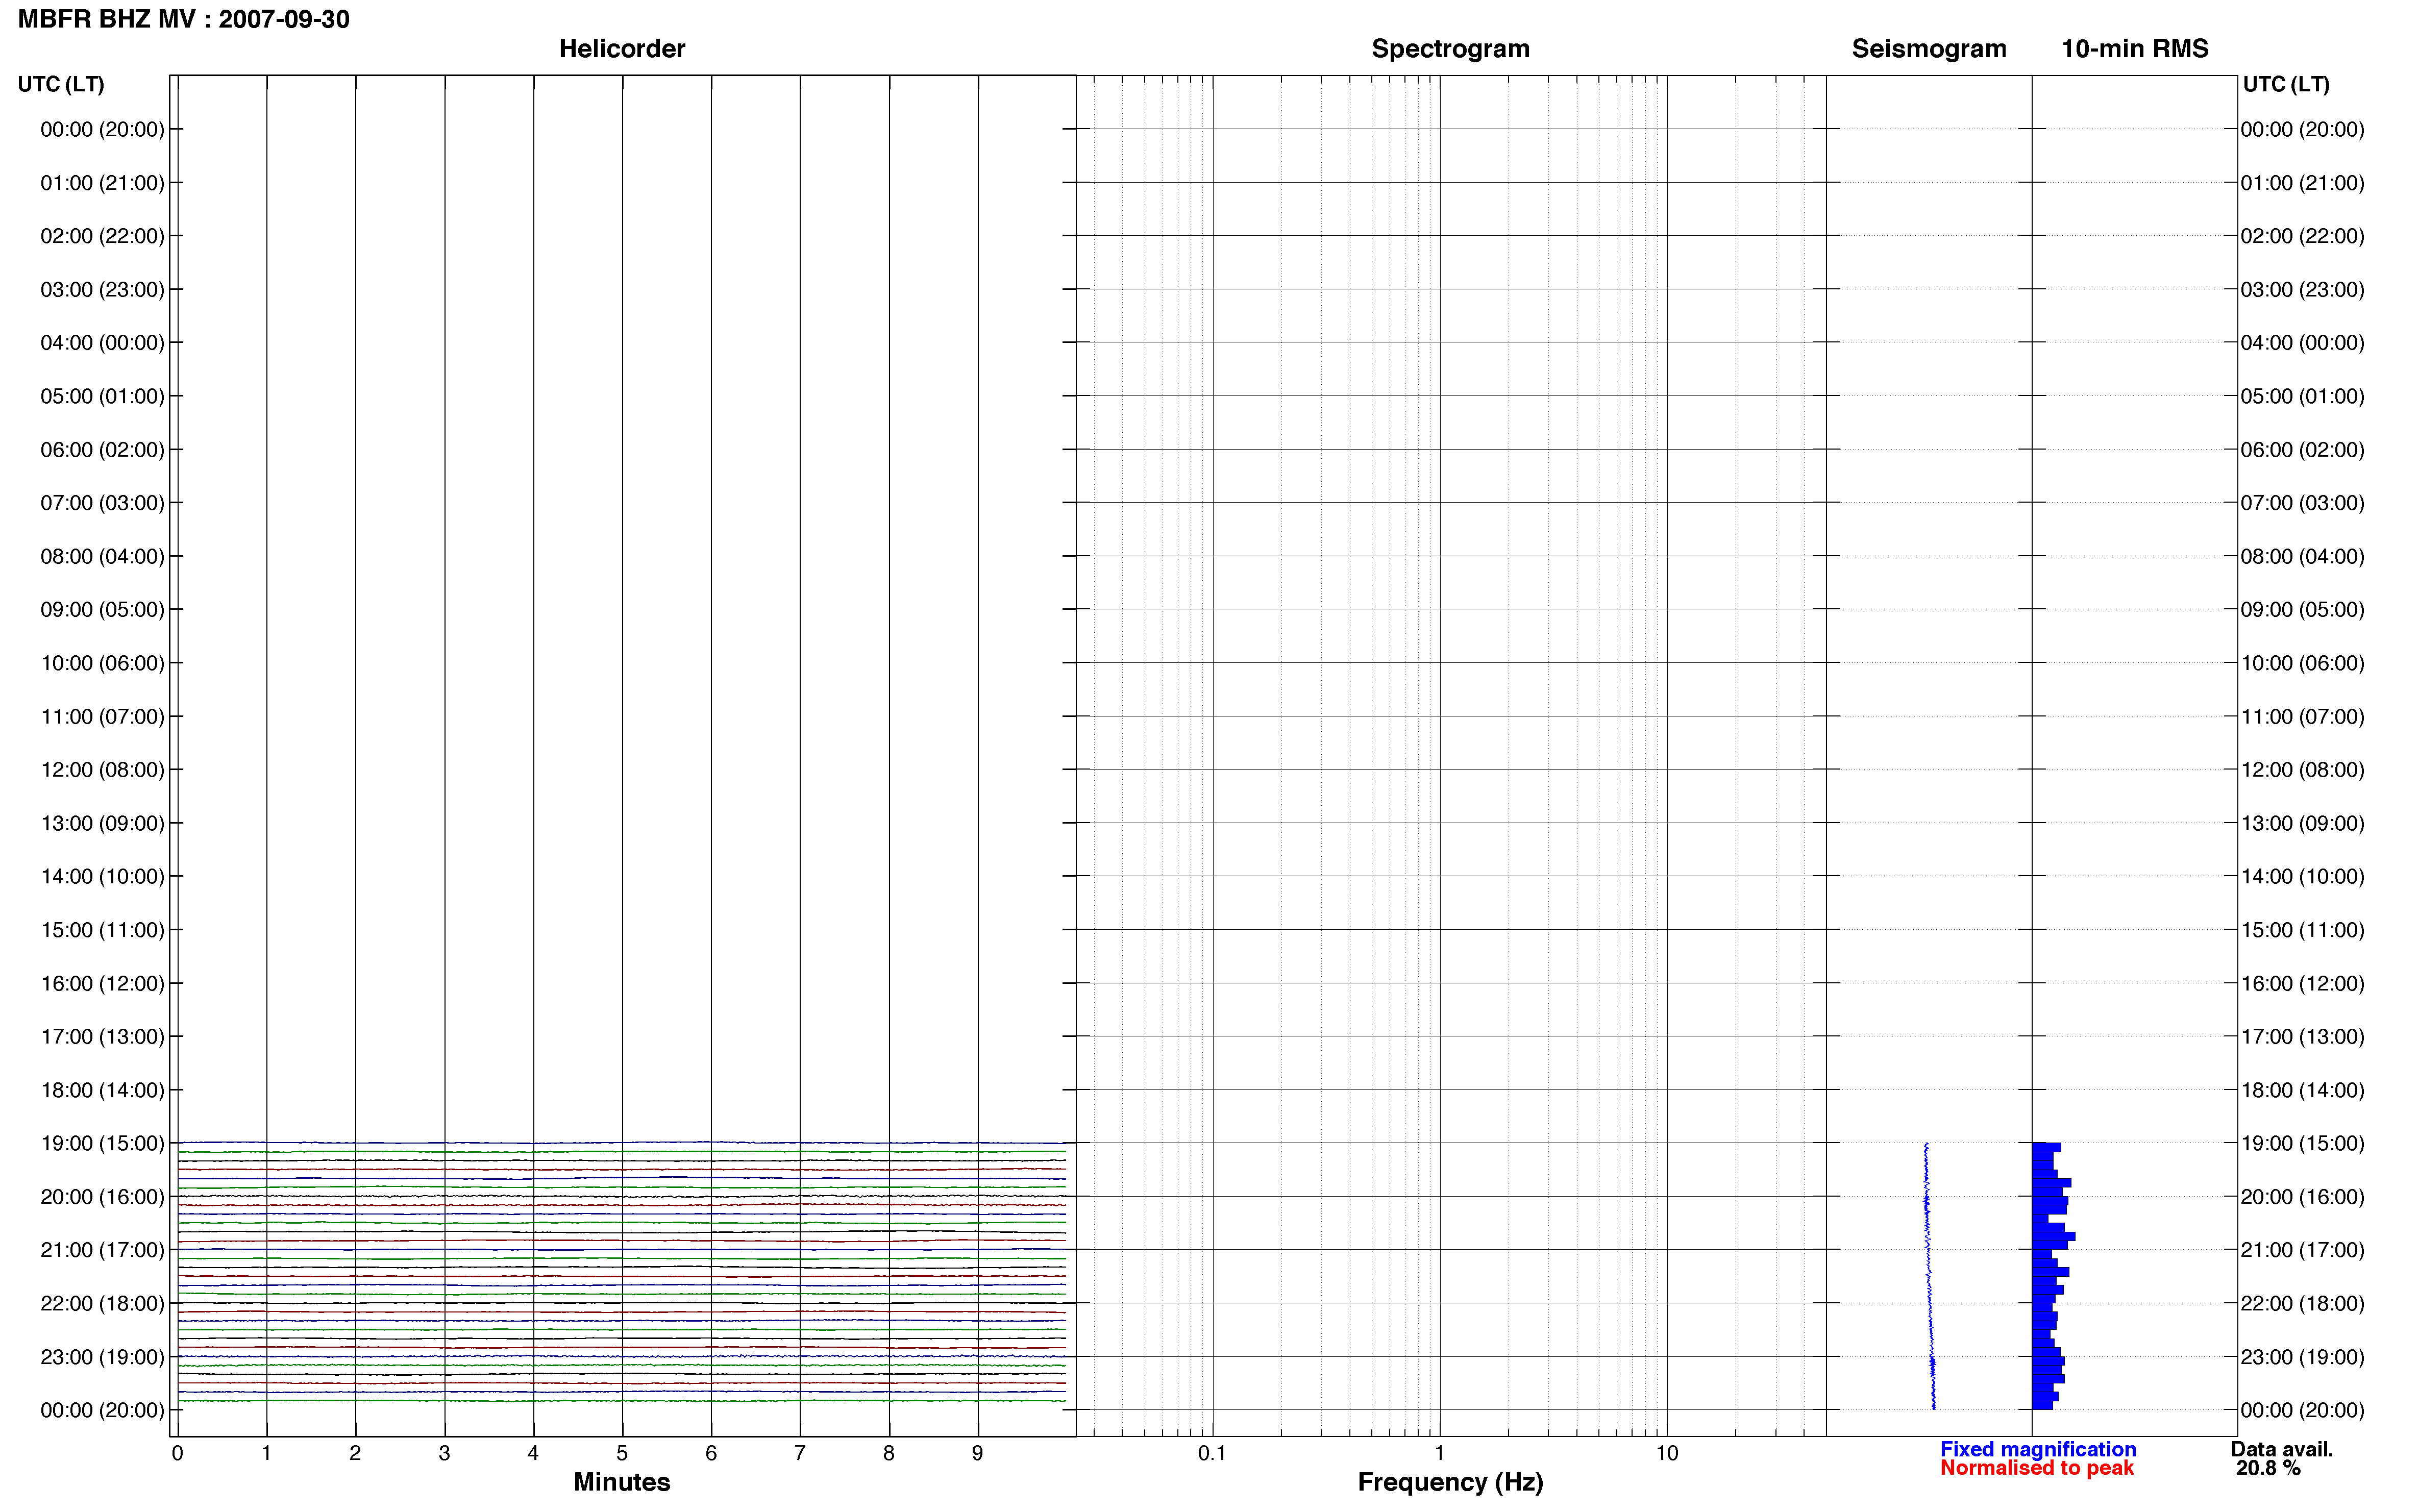
Task: Select right axis label '22:00 (18:00)'
Action: (x=2302, y=1303)
